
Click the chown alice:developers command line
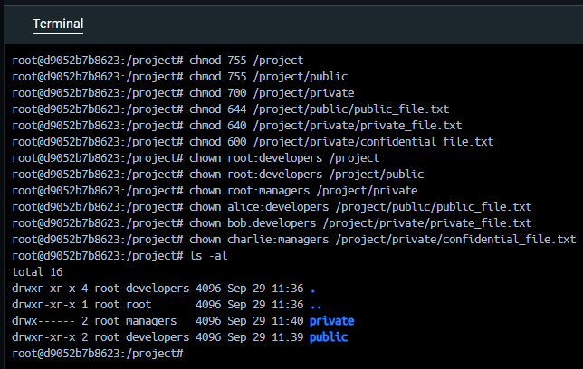click(x=360, y=206)
